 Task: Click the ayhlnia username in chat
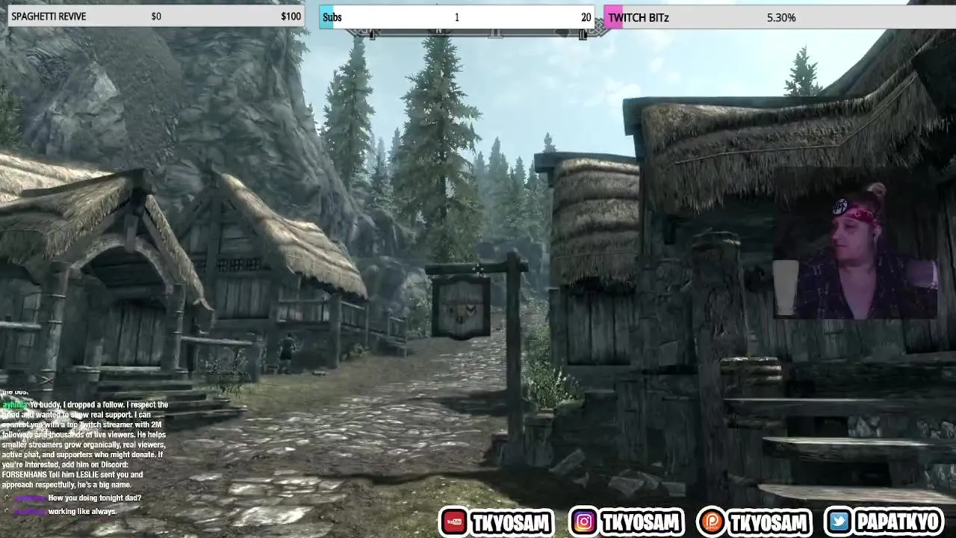coord(14,404)
